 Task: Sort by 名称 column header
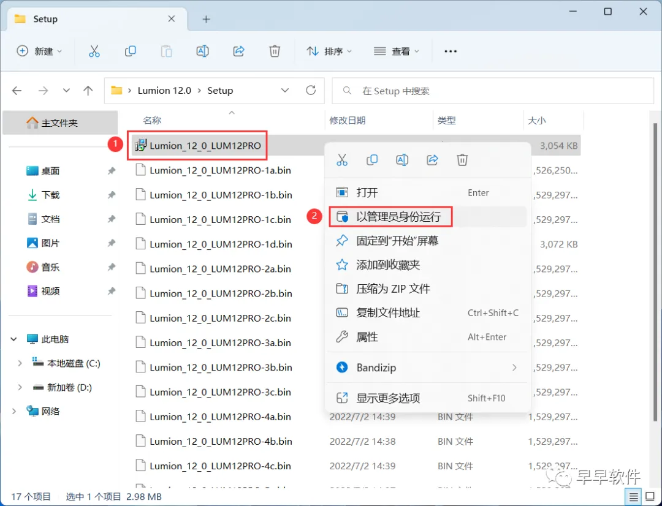(152, 121)
